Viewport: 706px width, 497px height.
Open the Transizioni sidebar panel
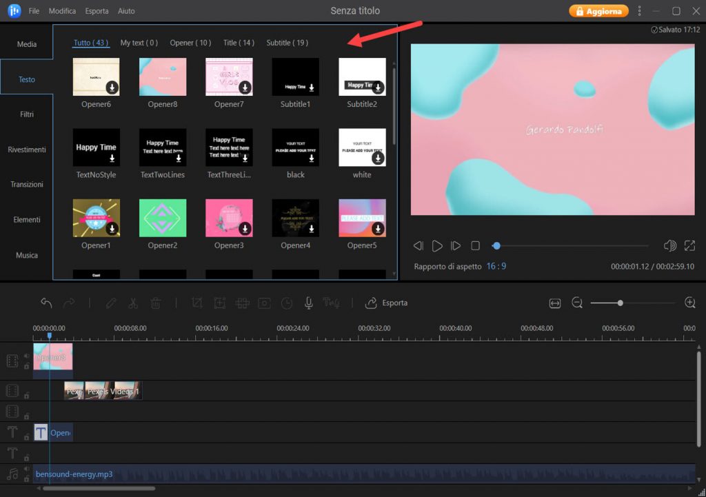point(27,185)
